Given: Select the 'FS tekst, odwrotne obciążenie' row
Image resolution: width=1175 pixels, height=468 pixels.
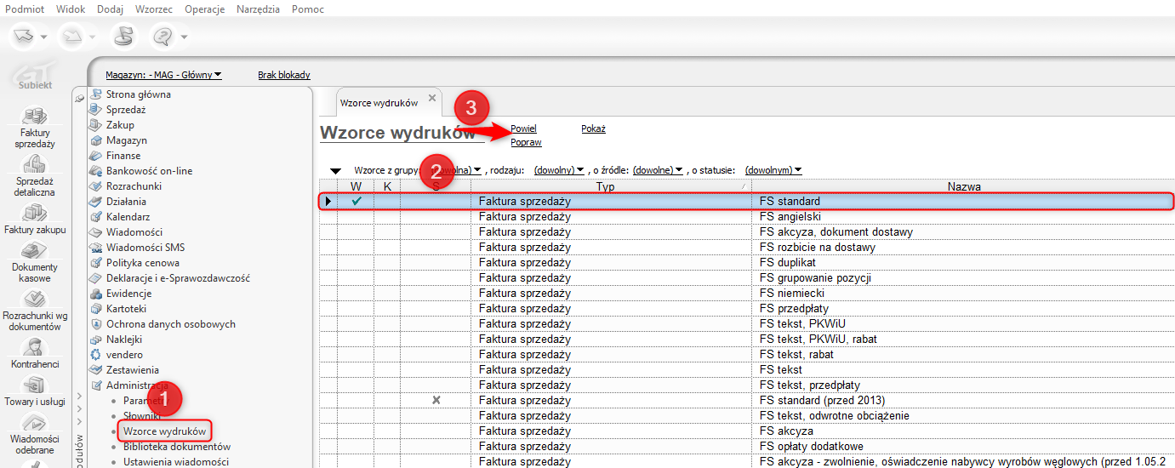Looking at the screenshot, I should [747, 416].
